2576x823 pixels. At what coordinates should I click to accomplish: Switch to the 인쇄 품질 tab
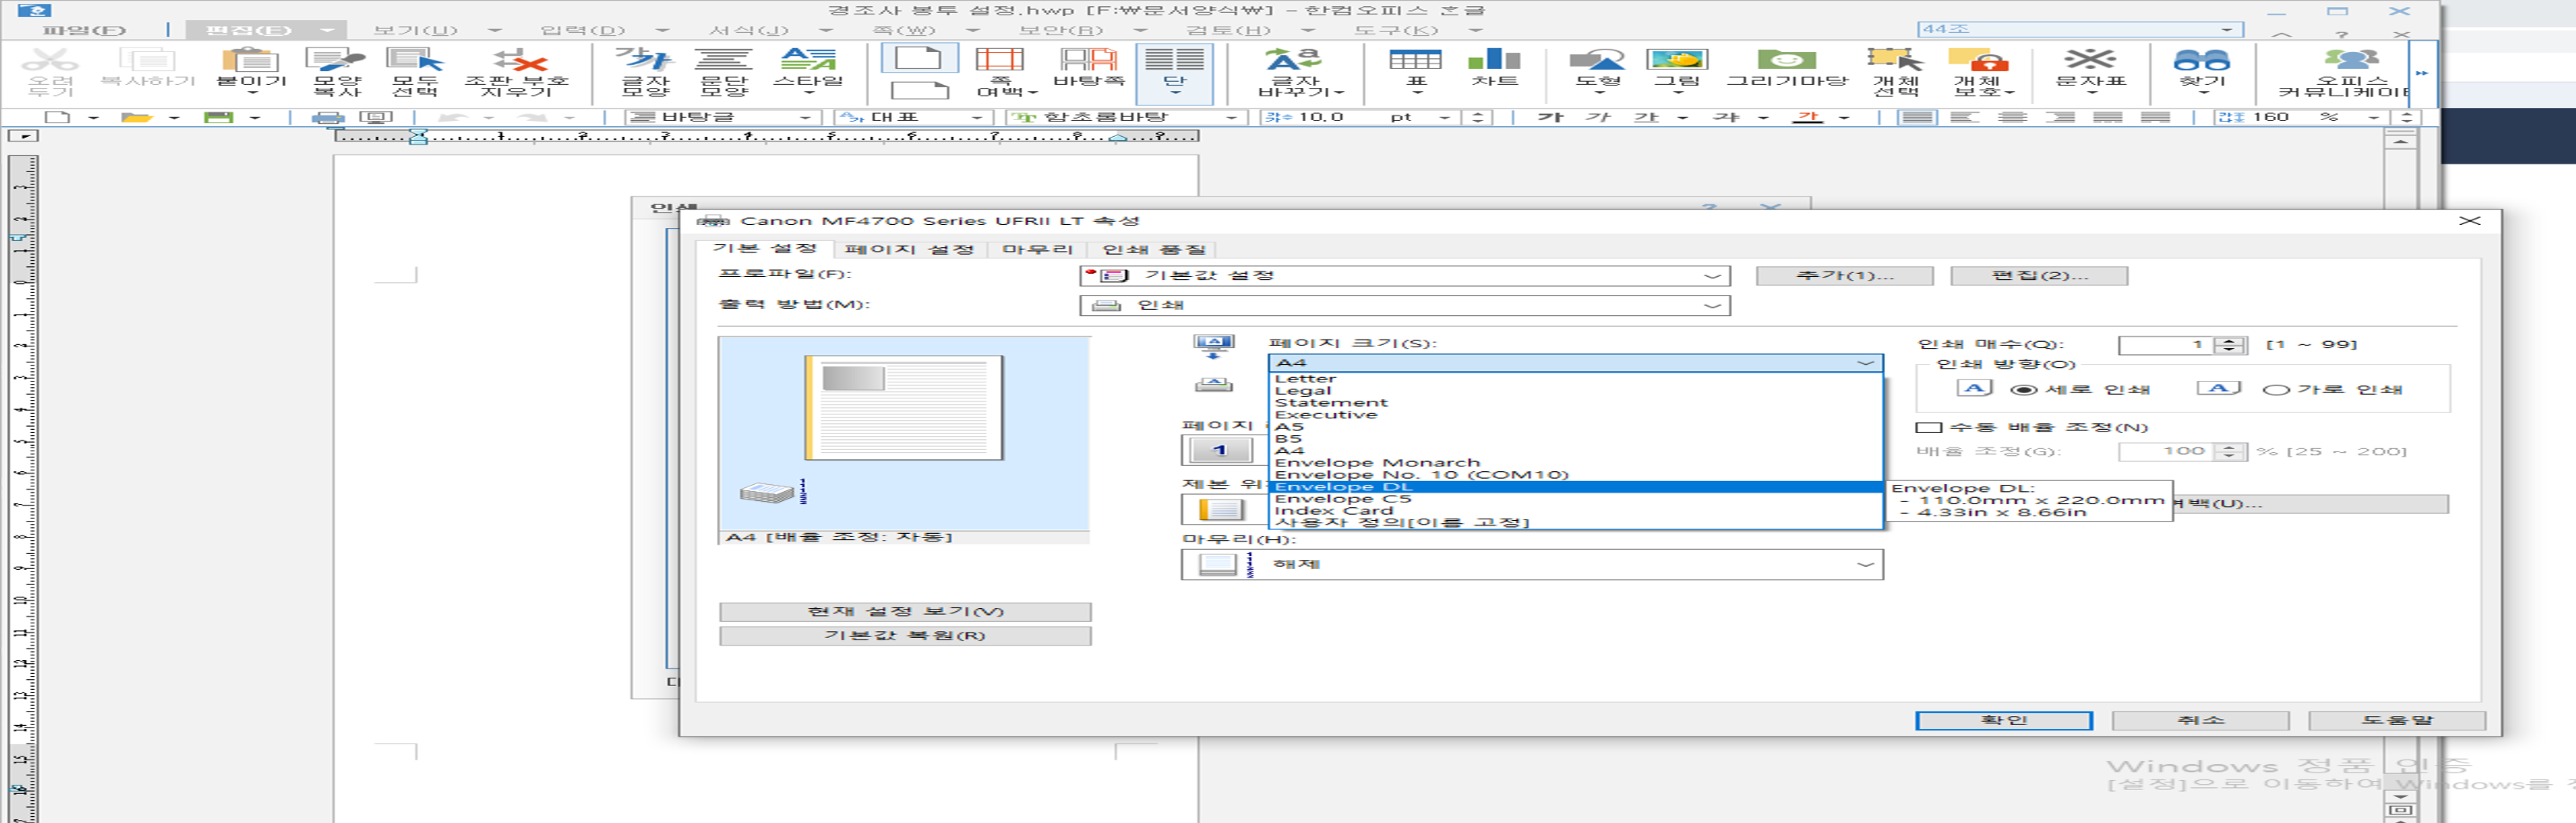pos(1154,249)
